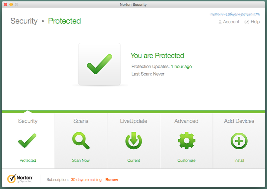Click the Advanced gear icon
267x189 pixels.
click(187, 141)
